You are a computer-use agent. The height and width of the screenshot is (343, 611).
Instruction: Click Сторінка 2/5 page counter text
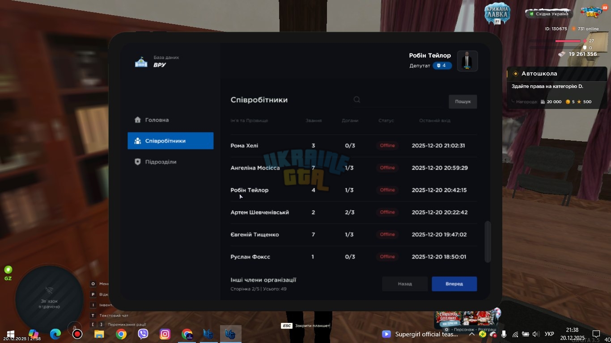tap(245, 289)
